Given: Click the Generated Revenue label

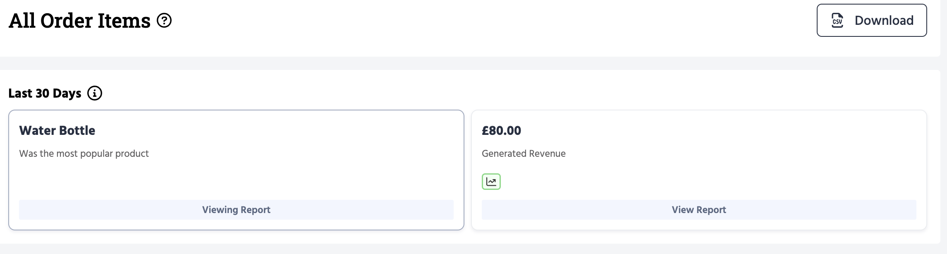Looking at the screenshot, I should click(524, 153).
